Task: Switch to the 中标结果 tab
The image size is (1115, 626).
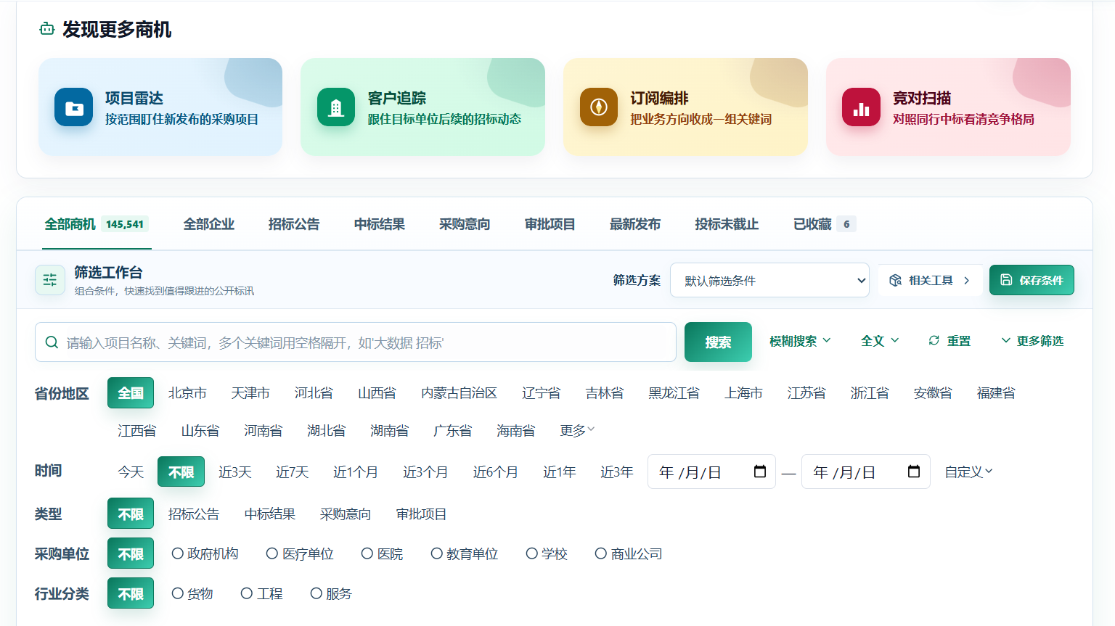Action: point(380,224)
